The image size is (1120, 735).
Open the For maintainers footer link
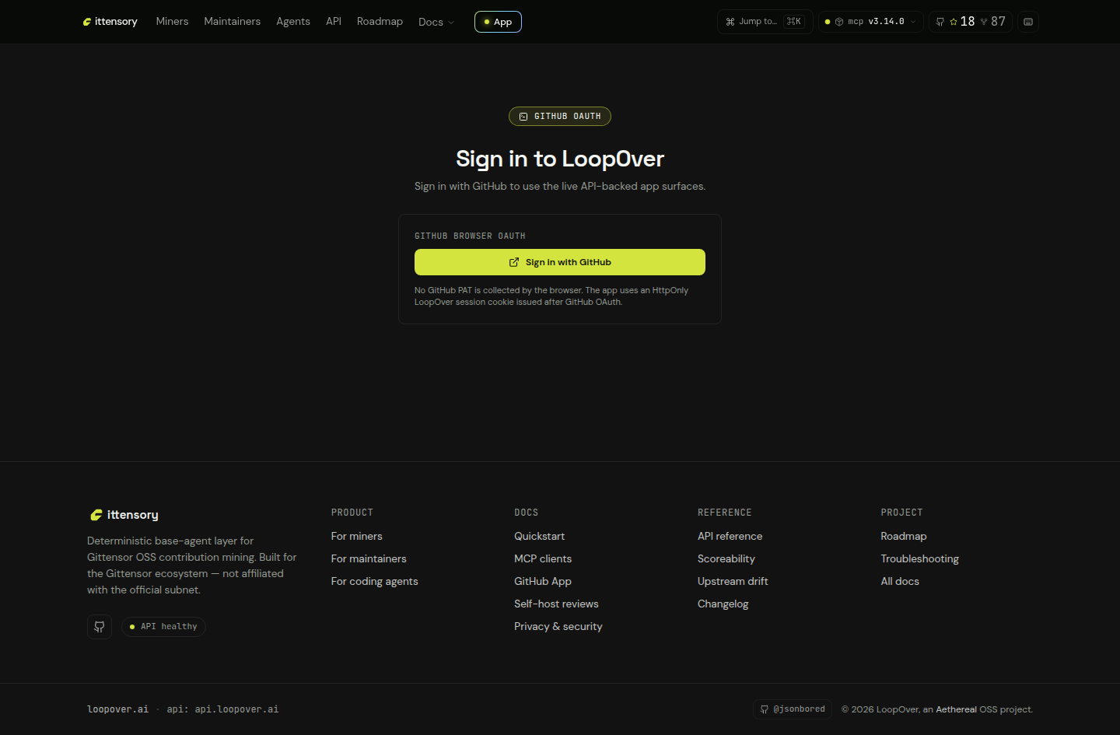click(369, 559)
